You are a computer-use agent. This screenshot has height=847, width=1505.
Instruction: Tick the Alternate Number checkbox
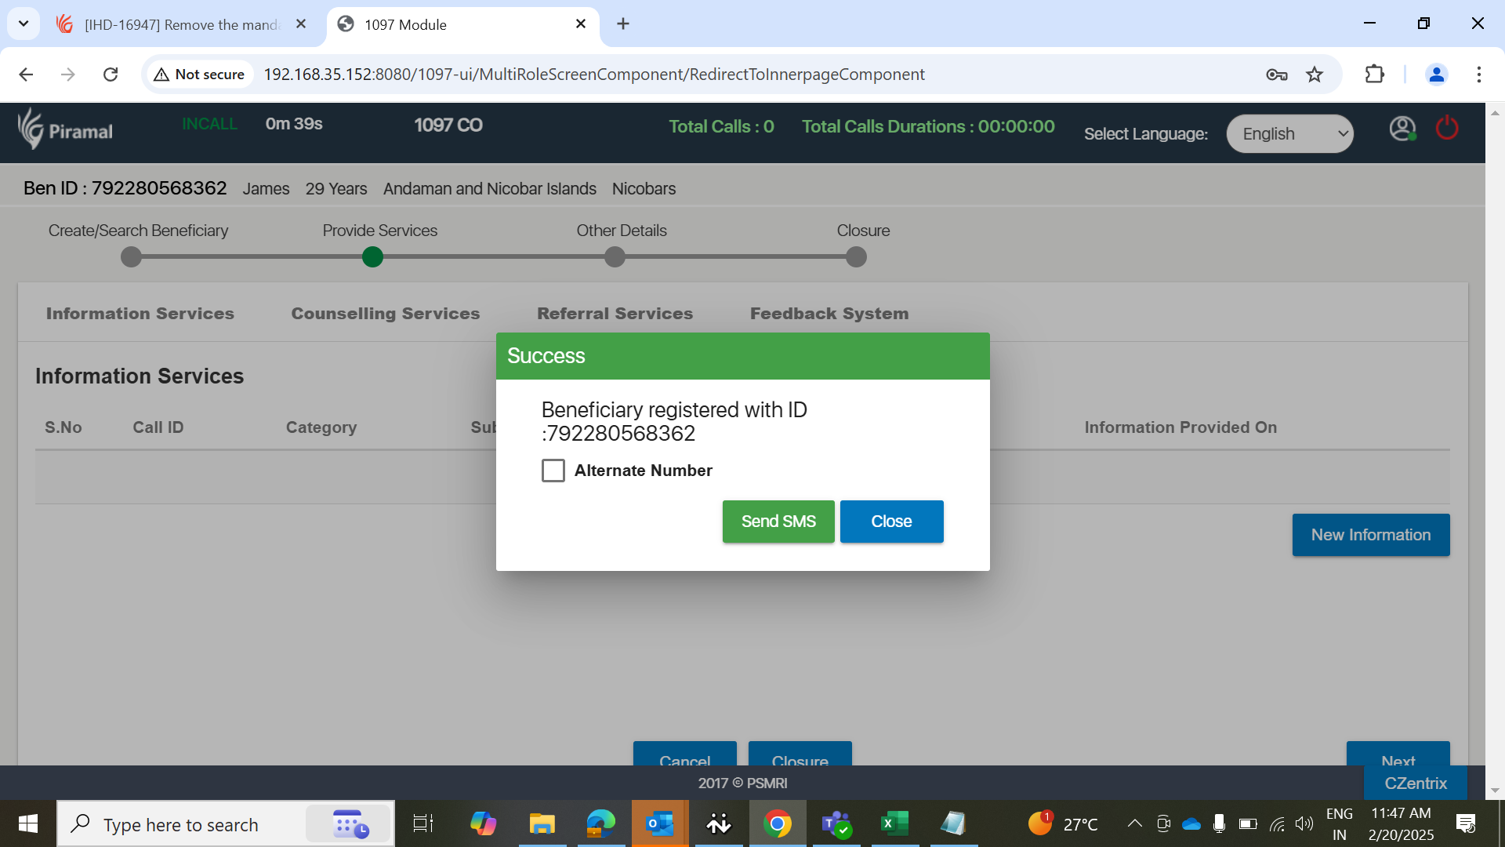tap(553, 471)
